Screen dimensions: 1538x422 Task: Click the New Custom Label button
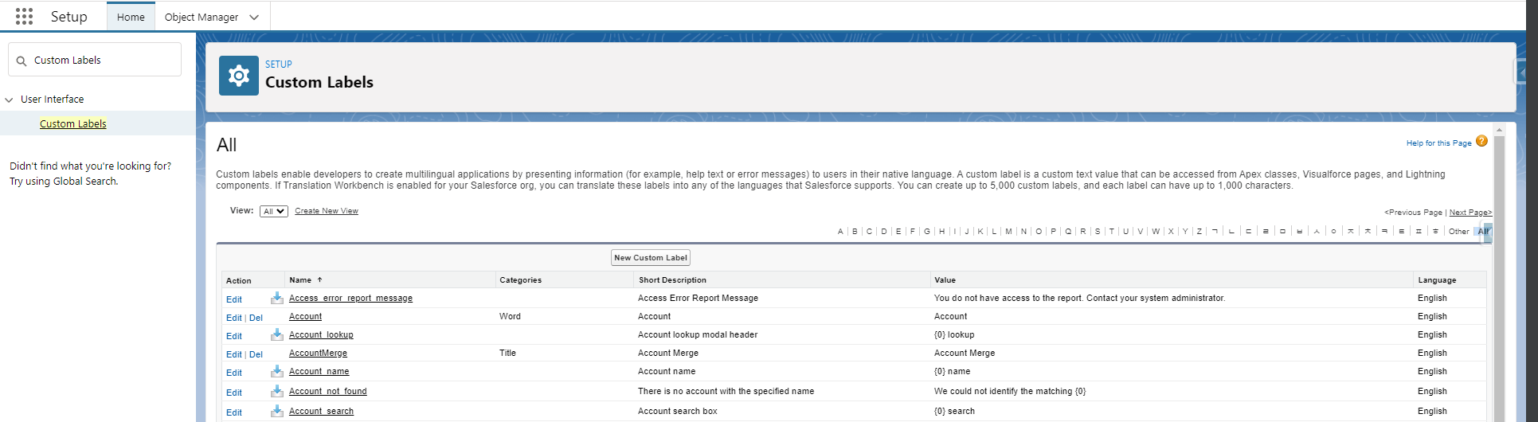coord(651,258)
